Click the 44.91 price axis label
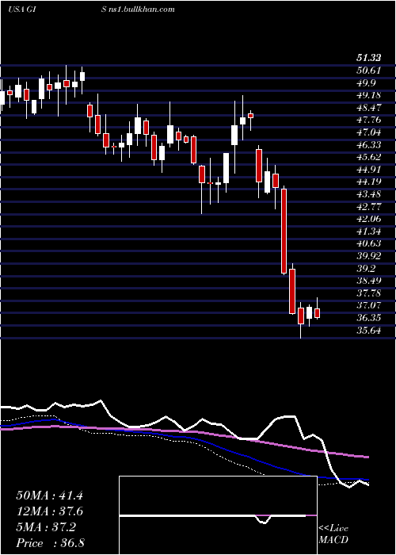The image size is (396, 555). click(368, 170)
